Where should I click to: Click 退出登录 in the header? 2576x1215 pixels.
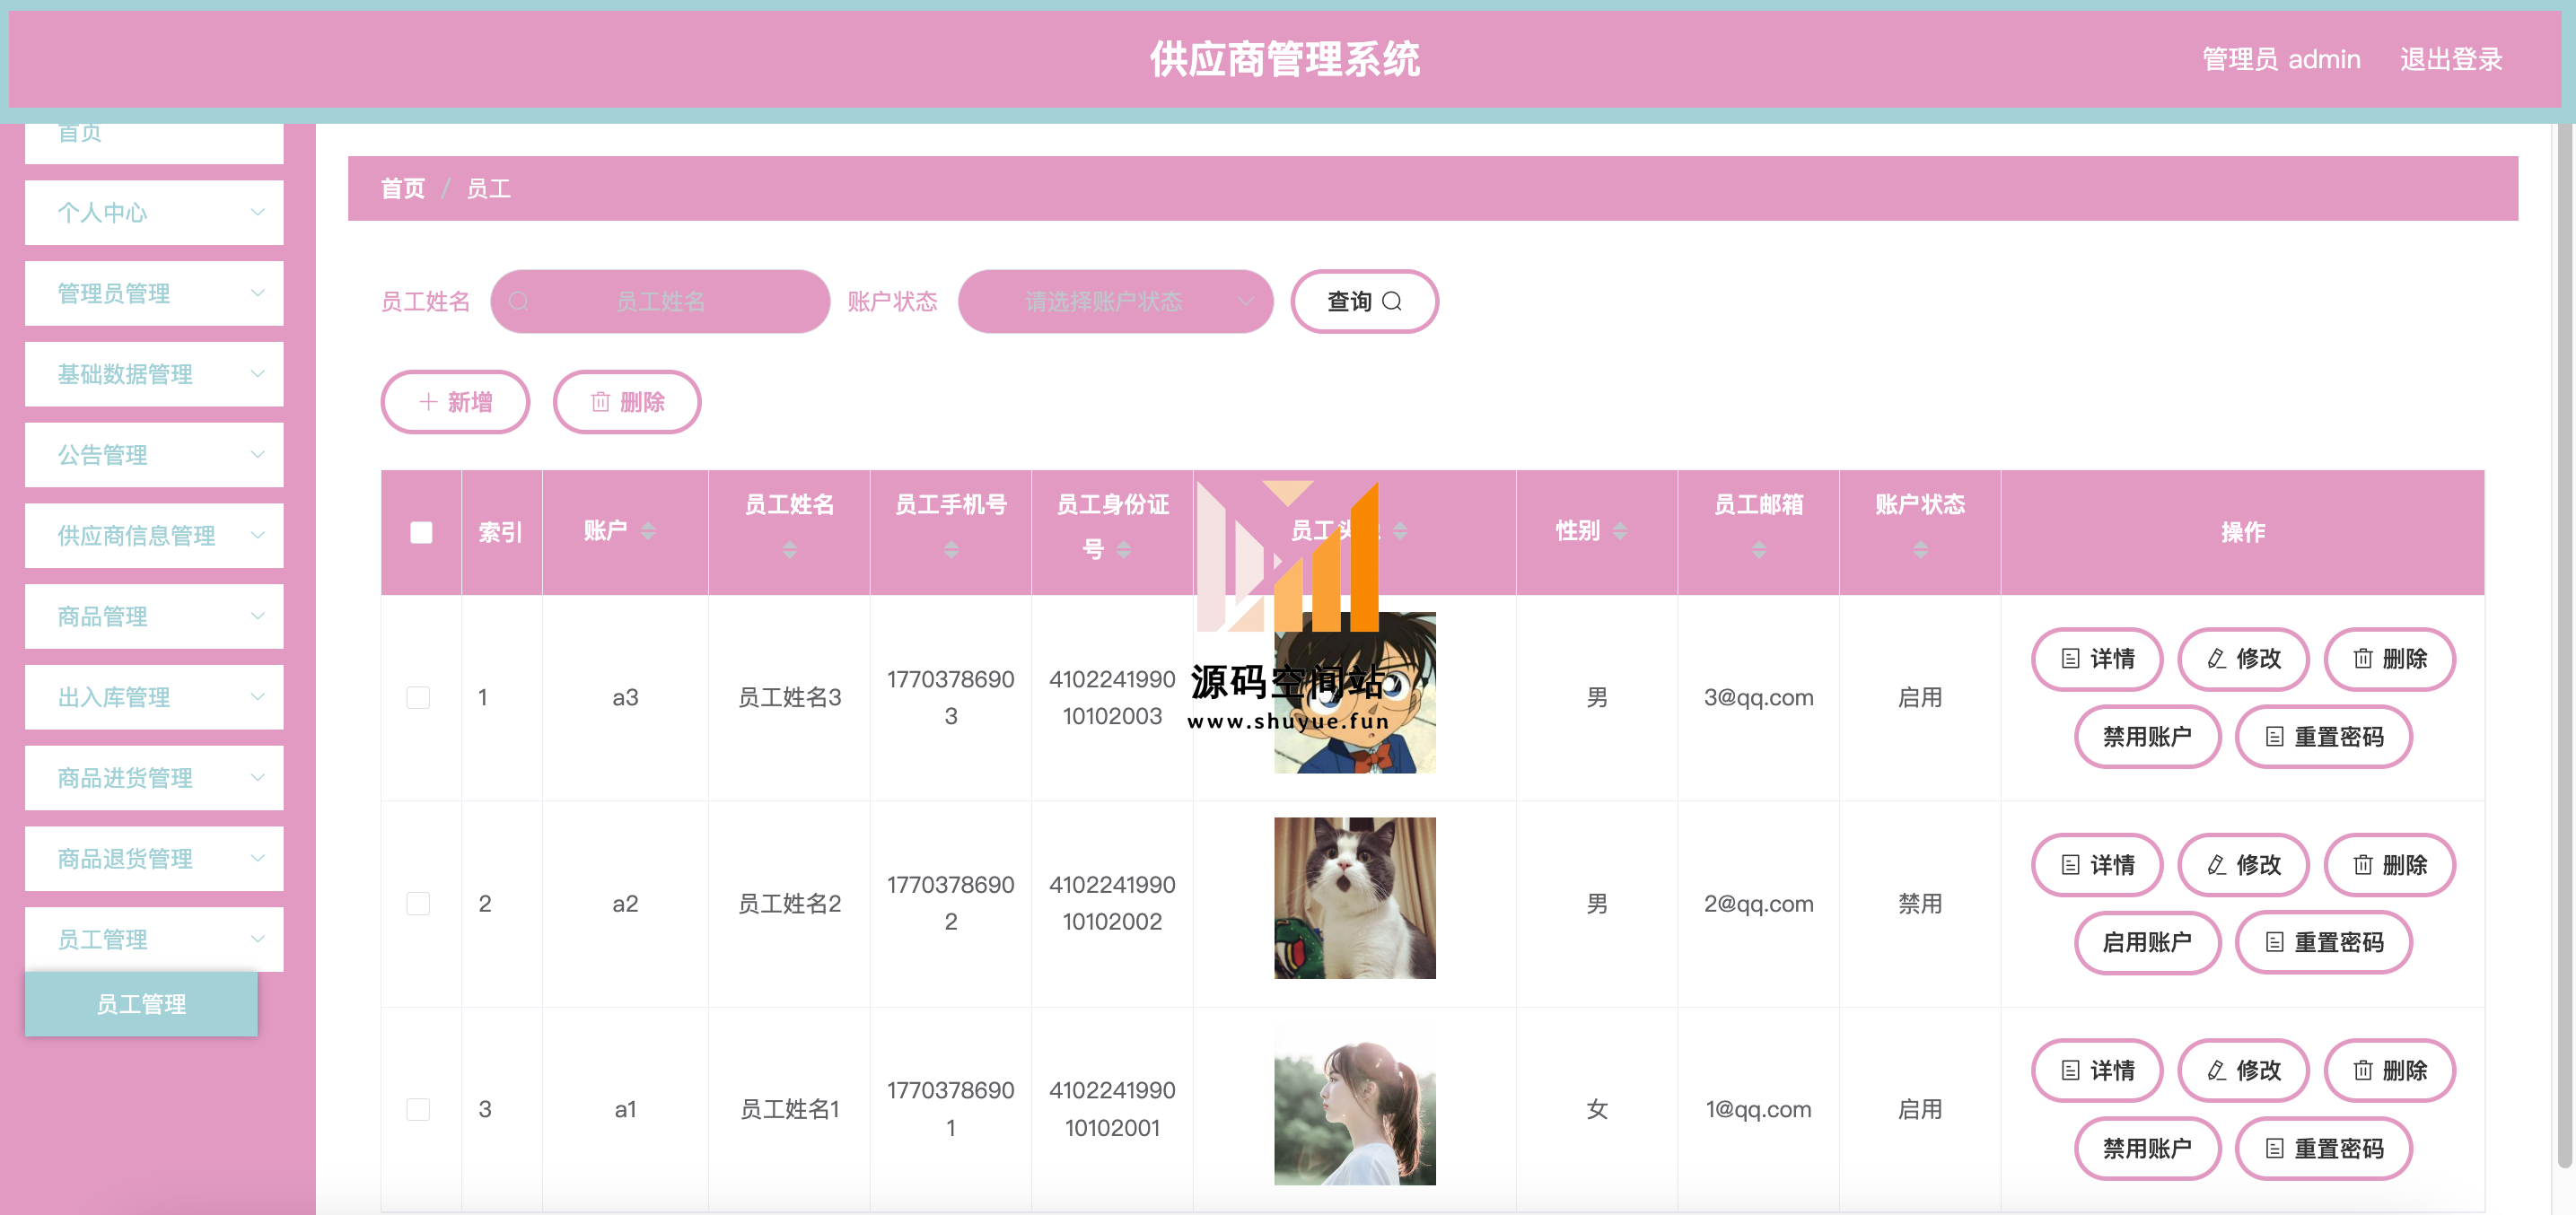(2451, 59)
